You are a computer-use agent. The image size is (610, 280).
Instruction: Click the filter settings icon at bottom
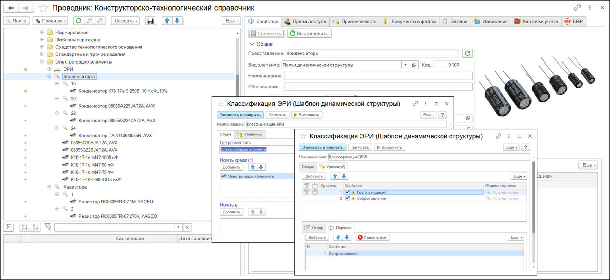click(48, 227)
